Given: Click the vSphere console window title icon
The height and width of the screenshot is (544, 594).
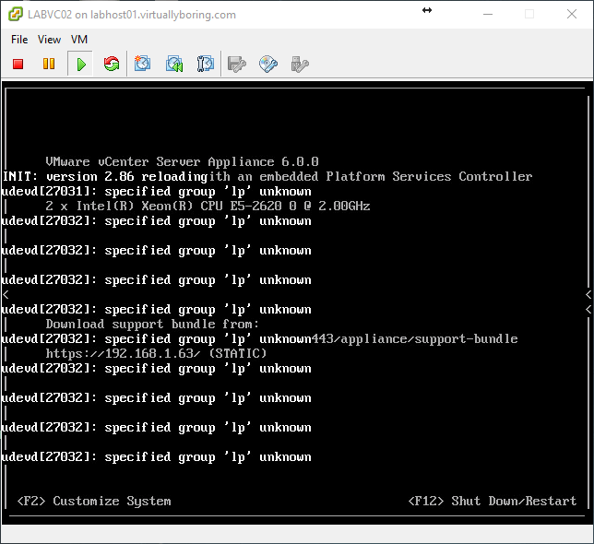Looking at the screenshot, I should 16,15.
